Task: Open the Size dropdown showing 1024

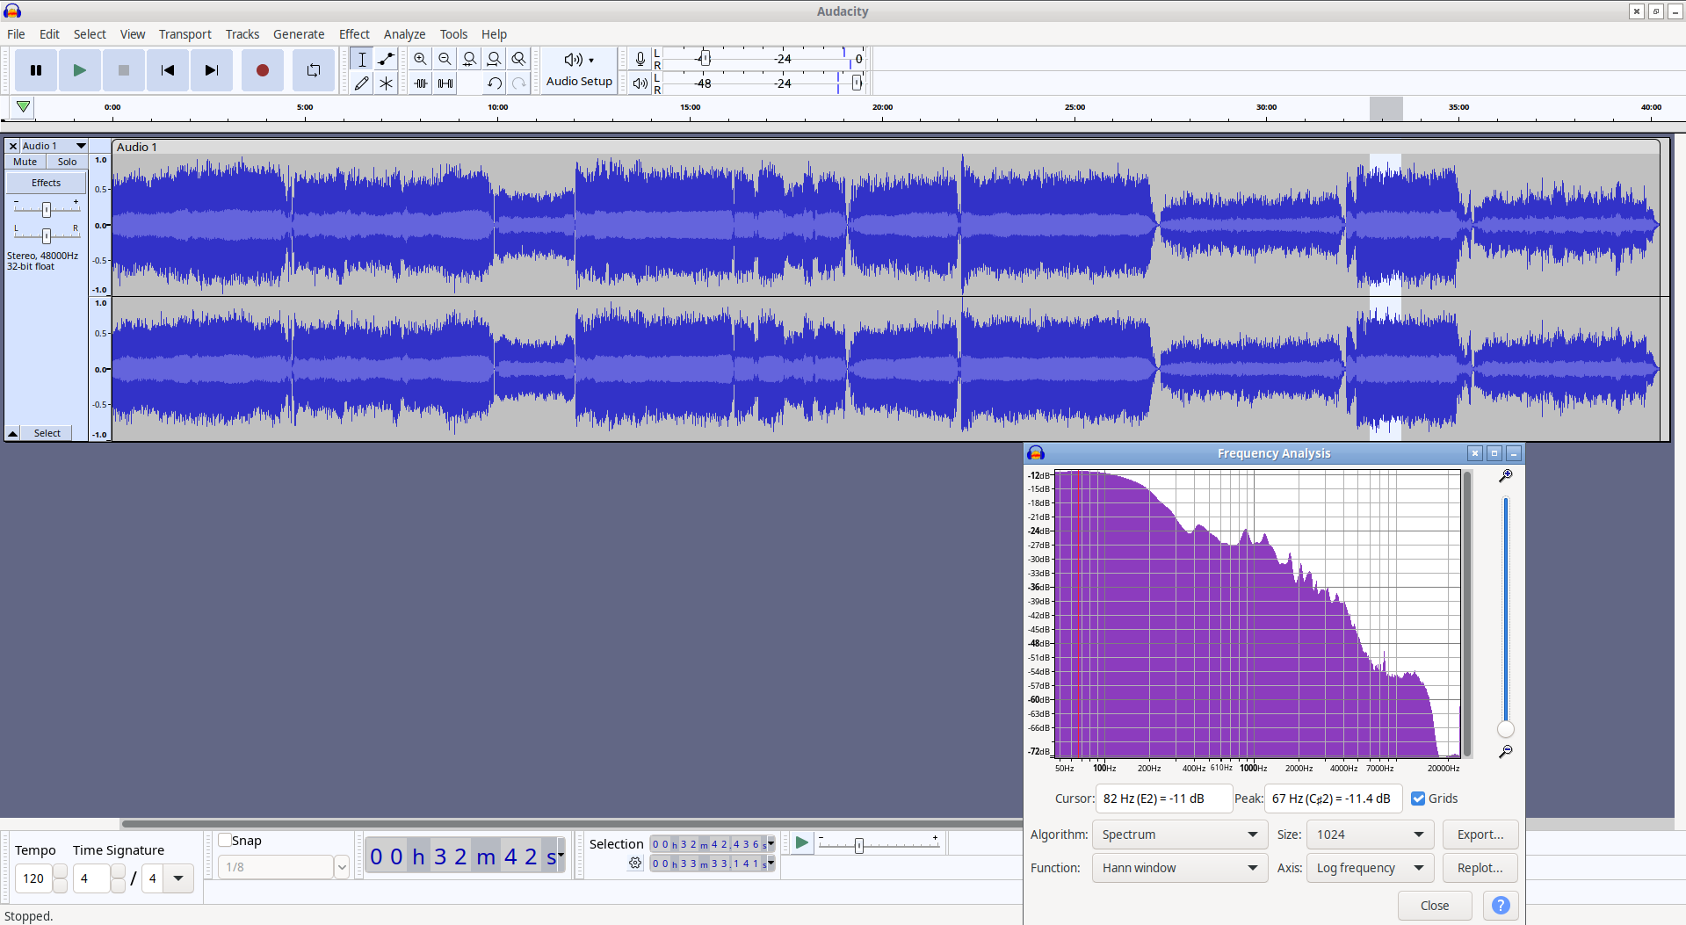Action: pos(1370,835)
